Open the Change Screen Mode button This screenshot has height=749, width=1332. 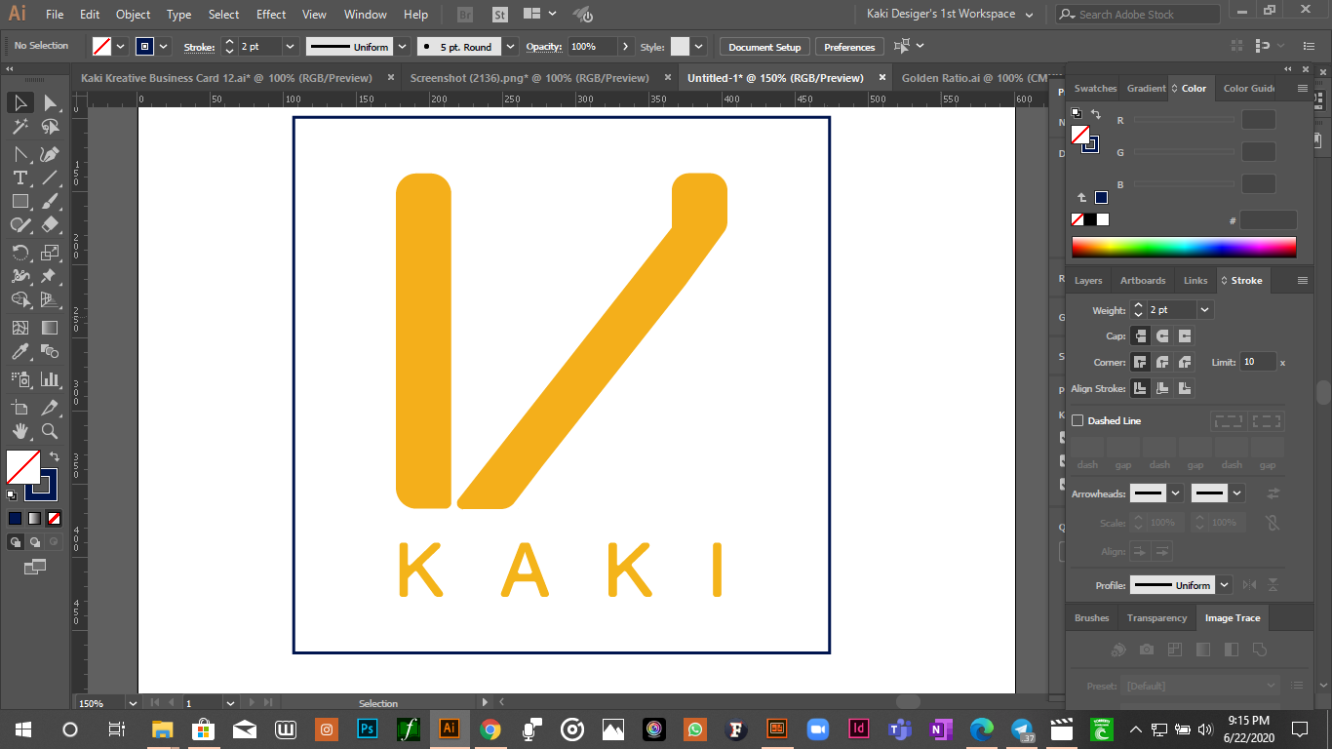[x=35, y=566]
